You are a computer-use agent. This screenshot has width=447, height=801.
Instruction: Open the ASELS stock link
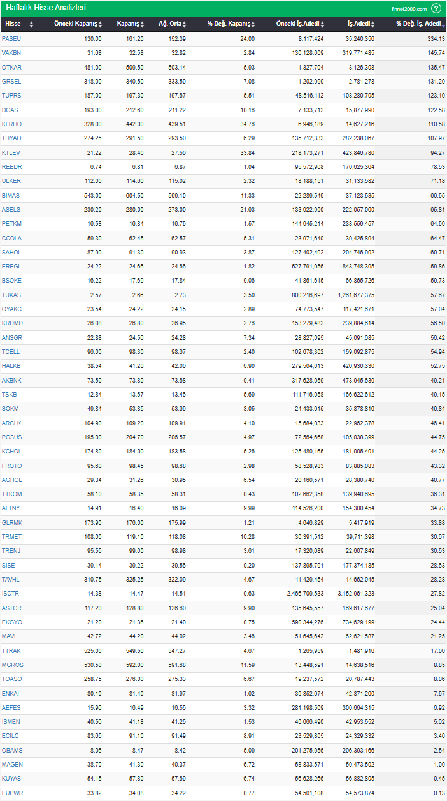[11, 209]
